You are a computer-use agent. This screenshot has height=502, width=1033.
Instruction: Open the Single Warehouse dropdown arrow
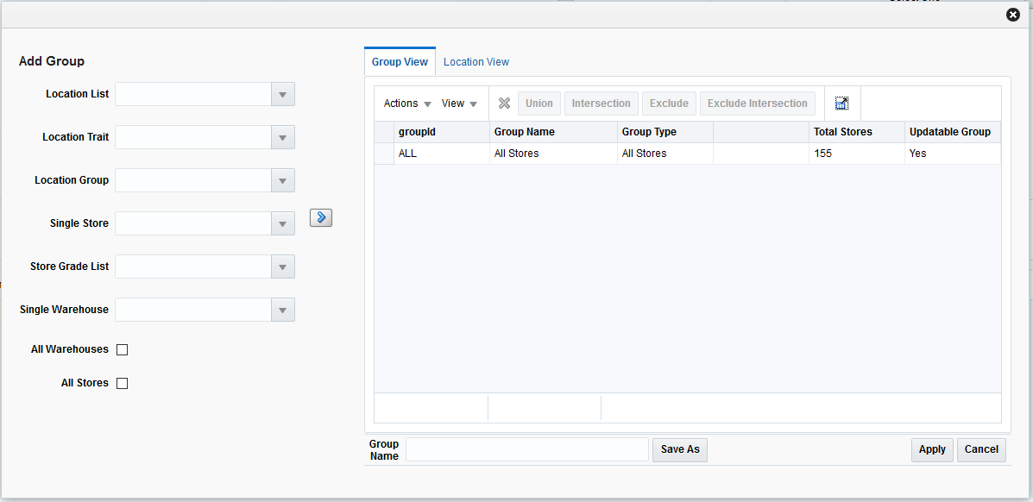(282, 310)
